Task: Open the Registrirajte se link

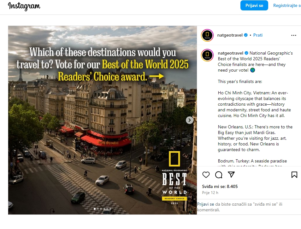Action: tap(287, 5)
